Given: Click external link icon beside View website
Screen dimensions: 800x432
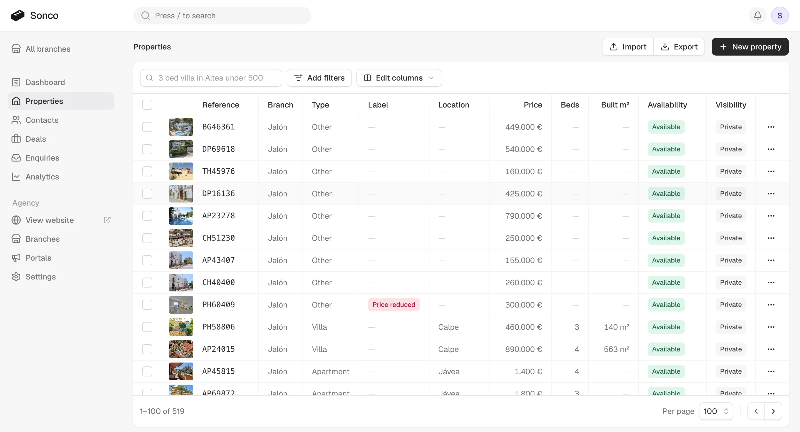Looking at the screenshot, I should pyautogui.click(x=107, y=220).
